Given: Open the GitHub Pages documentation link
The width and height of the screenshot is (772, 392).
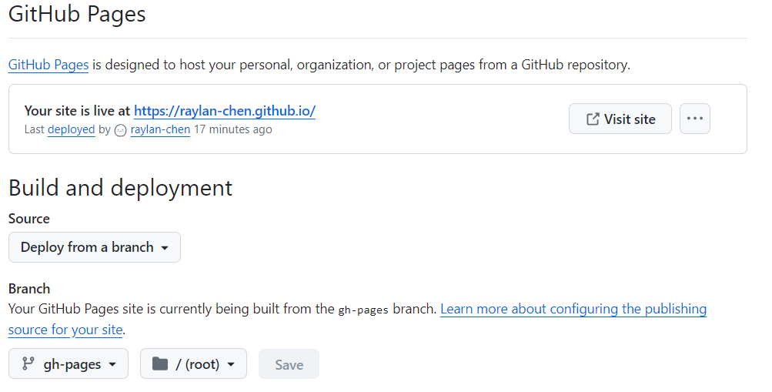Looking at the screenshot, I should point(48,65).
